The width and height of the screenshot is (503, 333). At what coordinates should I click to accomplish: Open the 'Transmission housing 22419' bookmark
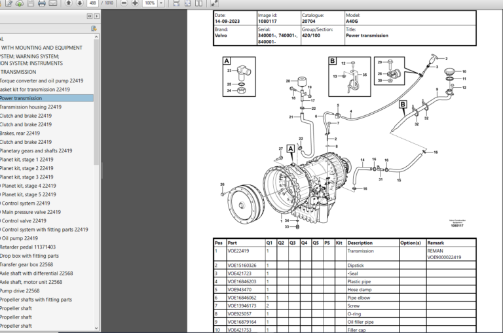pyautogui.click(x=31, y=107)
